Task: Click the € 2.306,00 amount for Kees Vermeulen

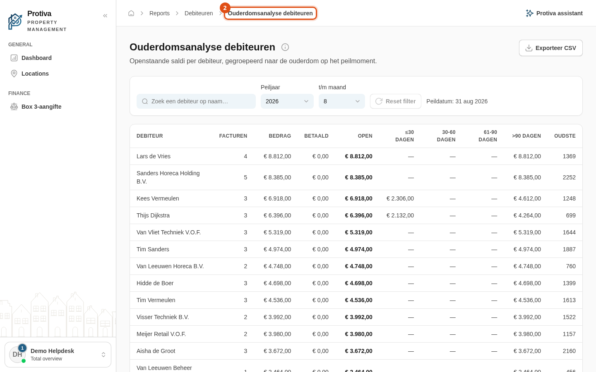Action: 400,198
